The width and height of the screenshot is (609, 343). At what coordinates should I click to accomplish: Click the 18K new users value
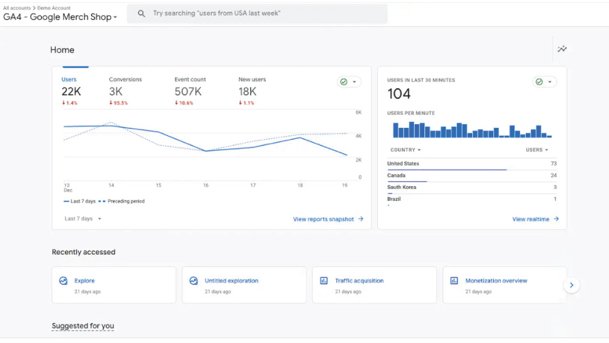247,92
